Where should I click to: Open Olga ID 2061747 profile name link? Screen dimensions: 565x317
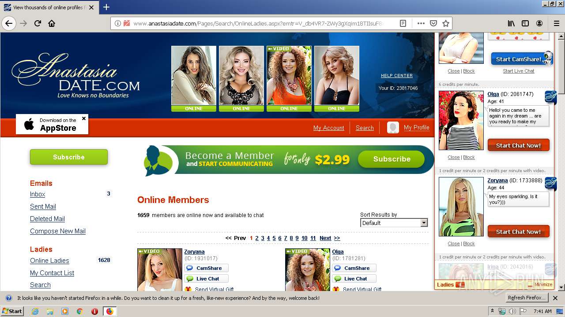493,94
